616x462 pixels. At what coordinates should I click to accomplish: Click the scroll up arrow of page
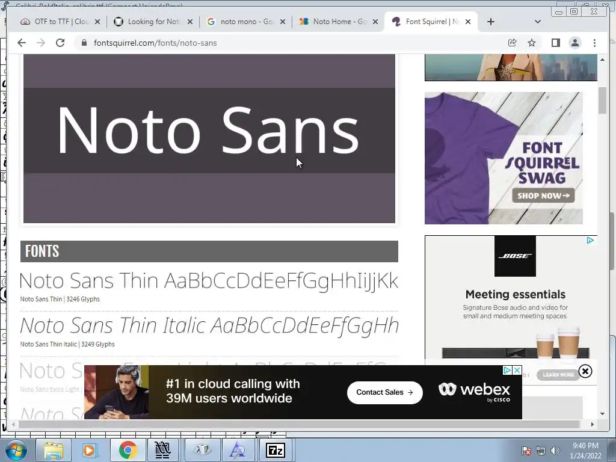point(603,60)
